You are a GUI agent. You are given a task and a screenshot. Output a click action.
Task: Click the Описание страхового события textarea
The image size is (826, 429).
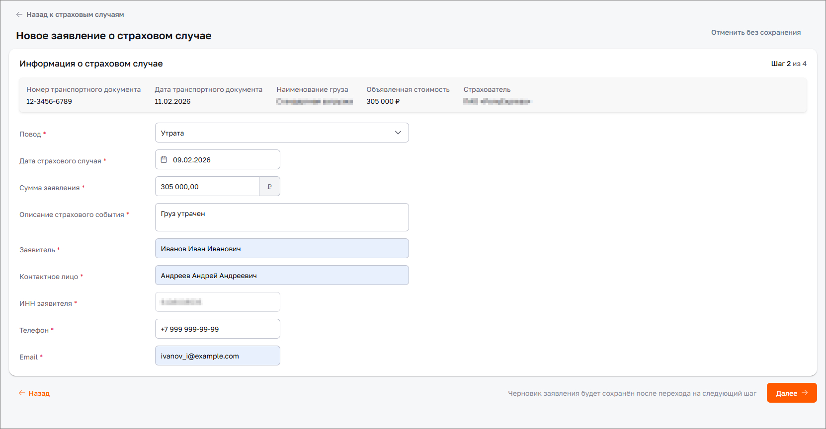coord(282,217)
